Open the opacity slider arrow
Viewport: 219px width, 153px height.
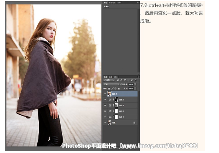[x=135, y=84]
